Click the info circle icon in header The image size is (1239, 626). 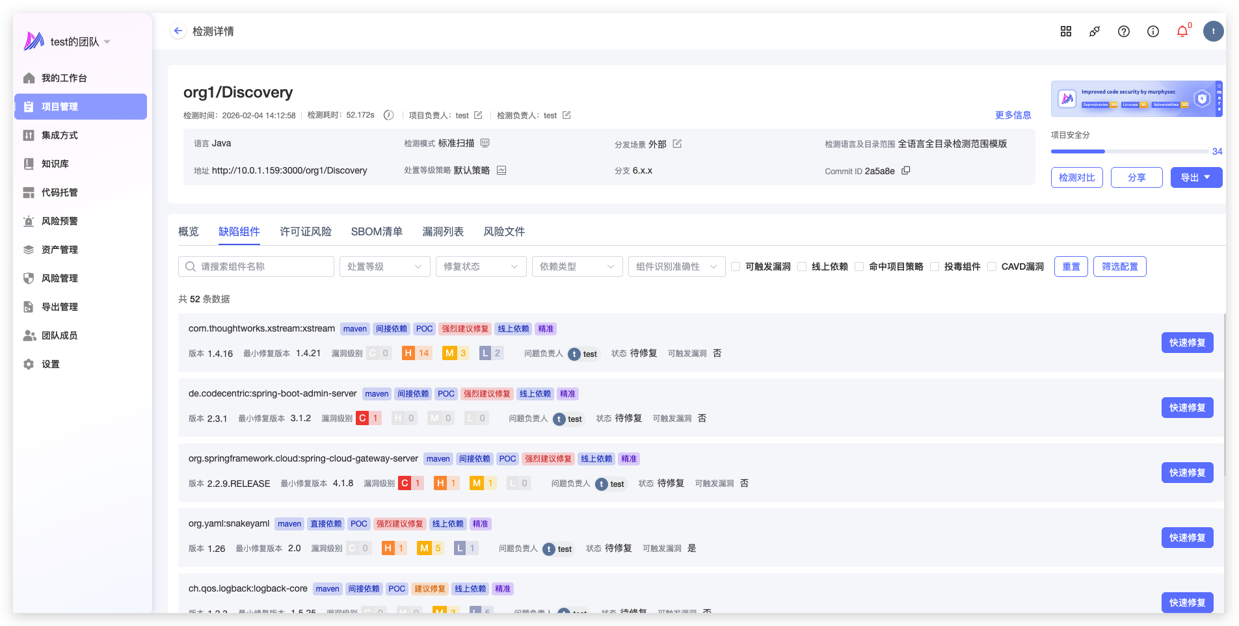[x=1152, y=31]
